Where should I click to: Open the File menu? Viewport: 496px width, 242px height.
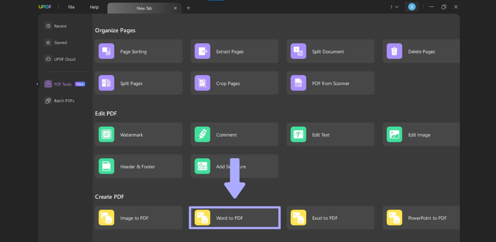[x=71, y=7]
